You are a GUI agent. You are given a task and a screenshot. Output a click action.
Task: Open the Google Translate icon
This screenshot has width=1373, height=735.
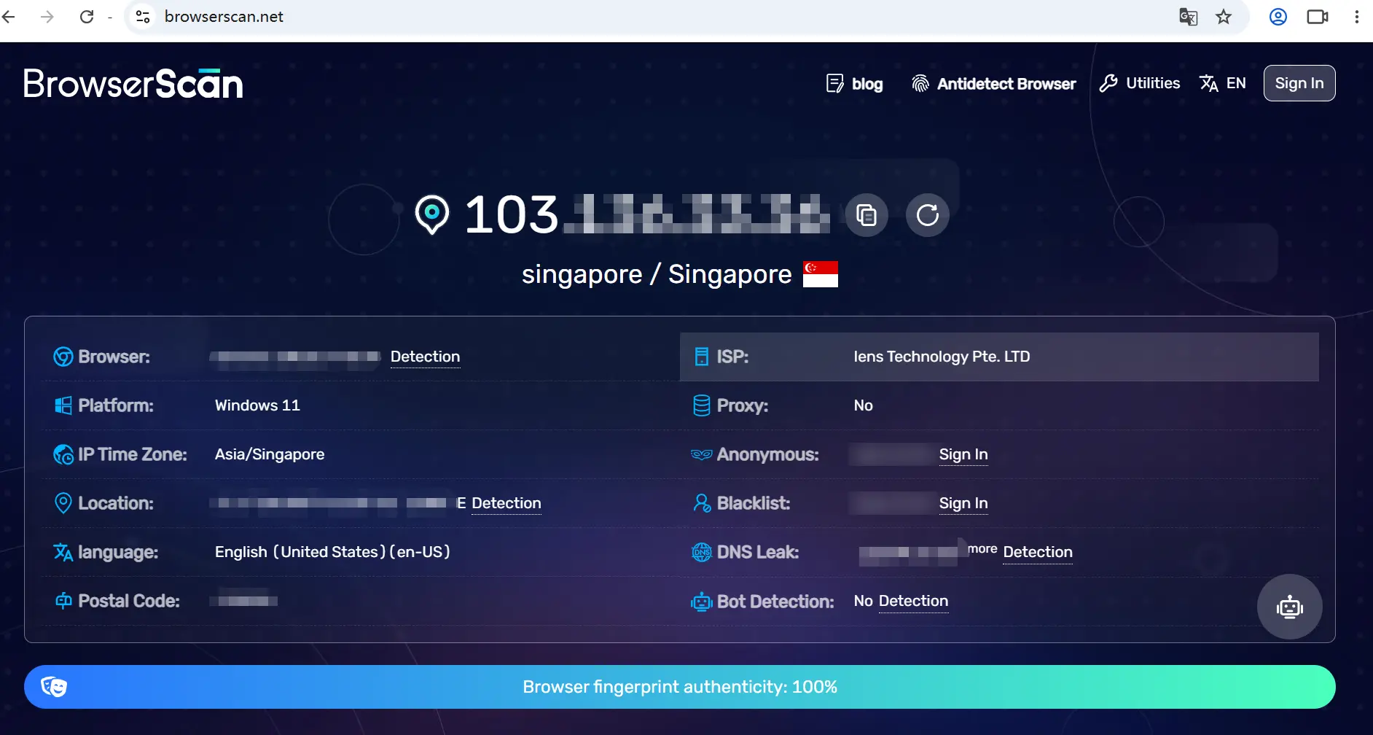pyautogui.click(x=1188, y=17)
